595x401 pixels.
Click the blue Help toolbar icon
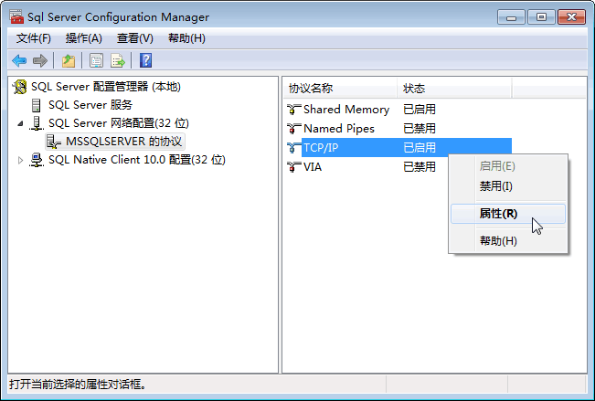pyautogui.click(x=145, y=60)
